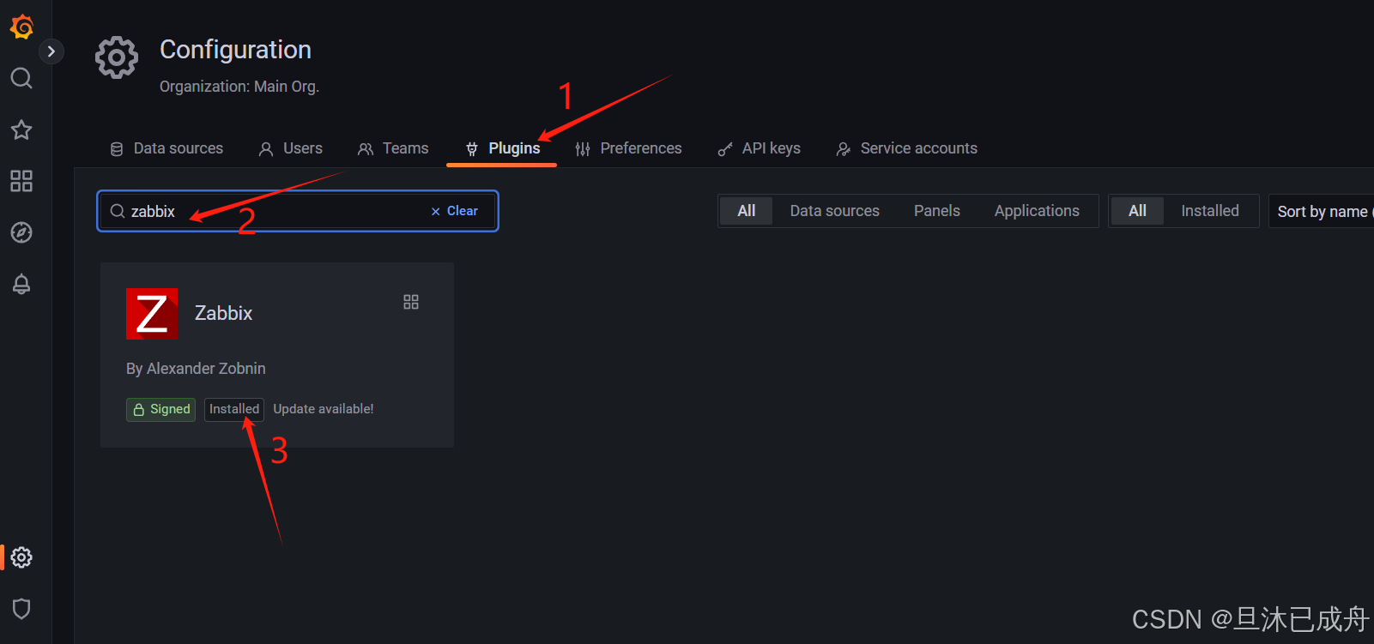
Task: Click the Installed badge on Zabbix card
Action: pyautogui.click(x=234, y=409)
